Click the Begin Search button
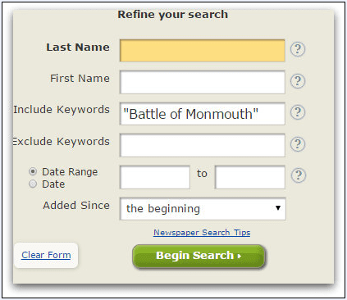The height and width of the screenshot is (300, 347). 199,257
